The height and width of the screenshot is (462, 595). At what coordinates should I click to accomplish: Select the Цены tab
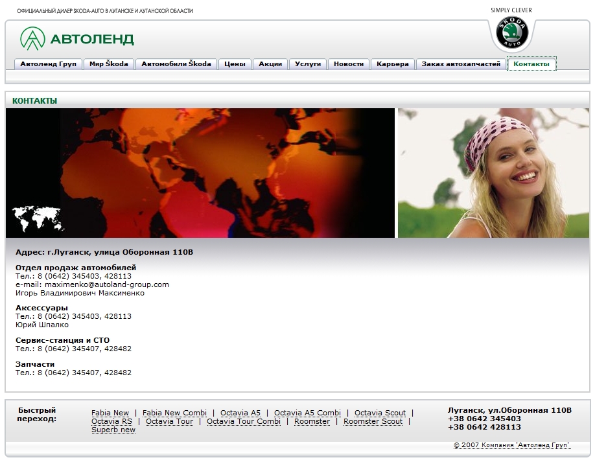click(235, 64)
